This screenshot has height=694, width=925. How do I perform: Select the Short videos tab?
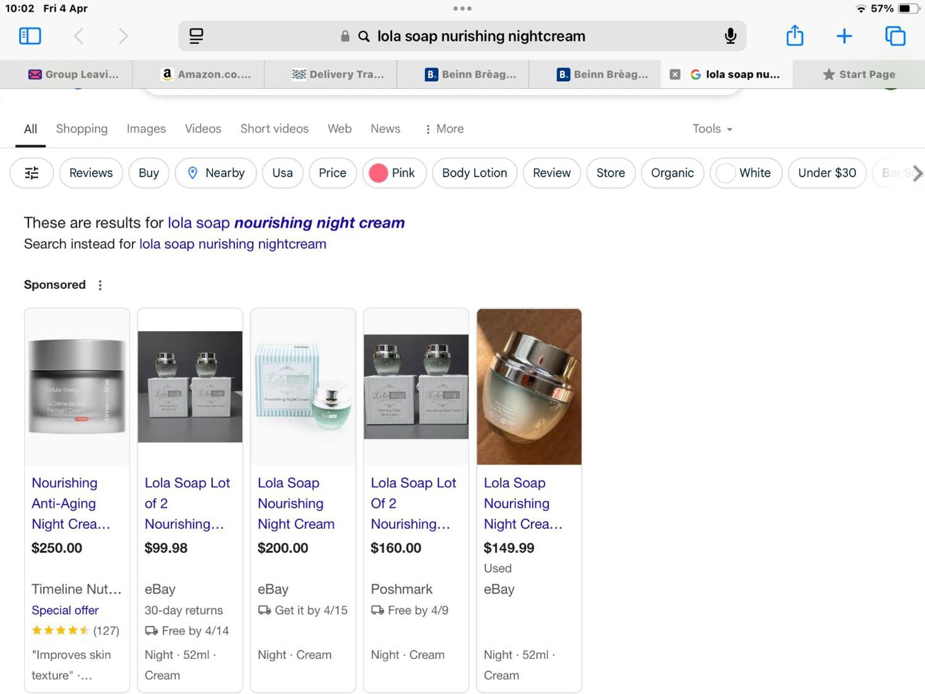274,129
